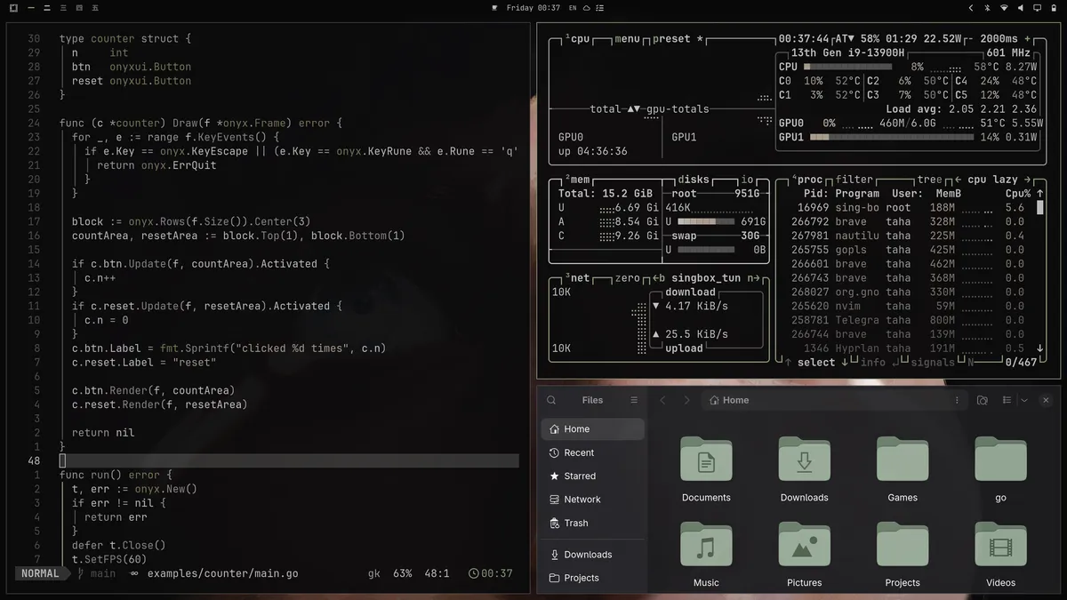Toggle tree view in btop processes
Image resolution: width=1067 pixels, height=600 pixels.
coord(929,180)
